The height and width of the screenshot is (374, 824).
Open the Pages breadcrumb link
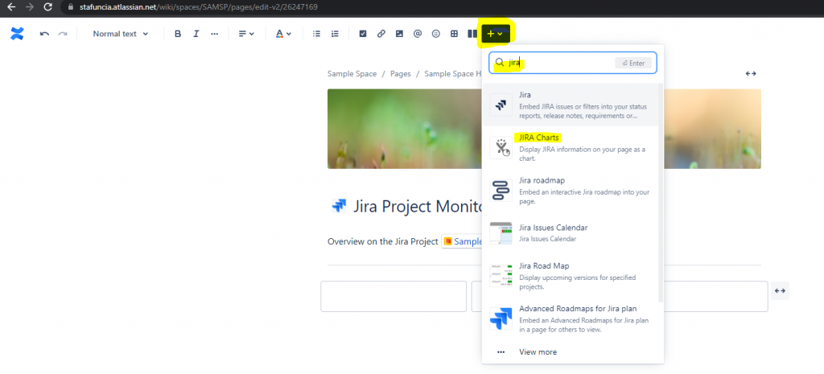pos(401,74)
